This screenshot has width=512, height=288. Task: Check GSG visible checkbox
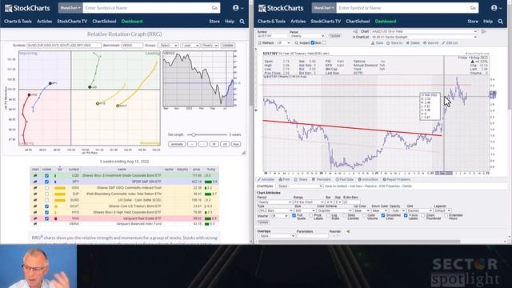(x=46, y=188)
